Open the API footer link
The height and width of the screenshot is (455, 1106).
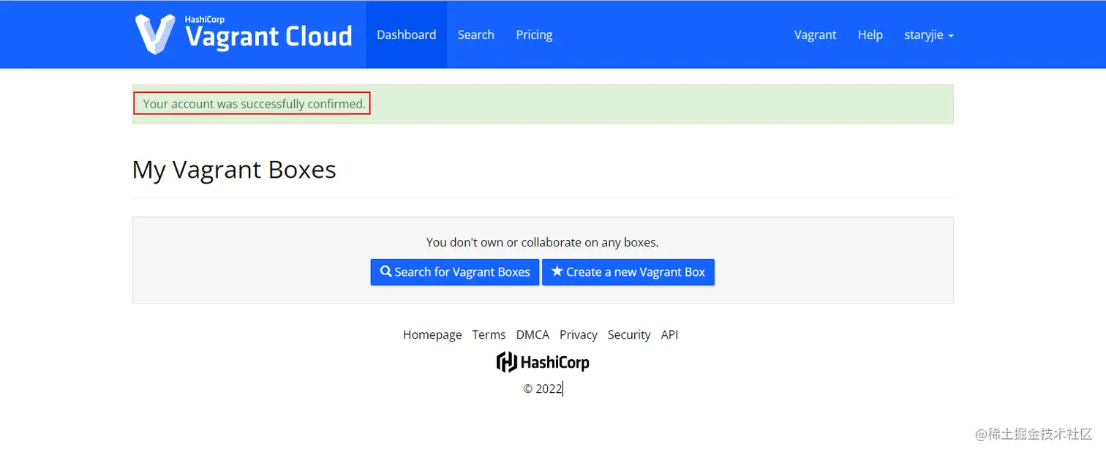click(x=669, y=334)
